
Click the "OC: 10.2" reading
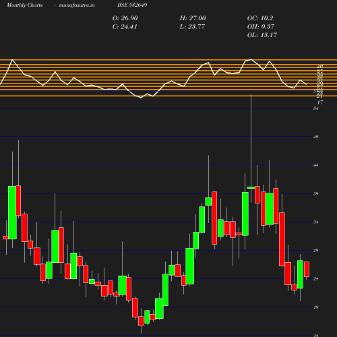(x=260, y=18)
